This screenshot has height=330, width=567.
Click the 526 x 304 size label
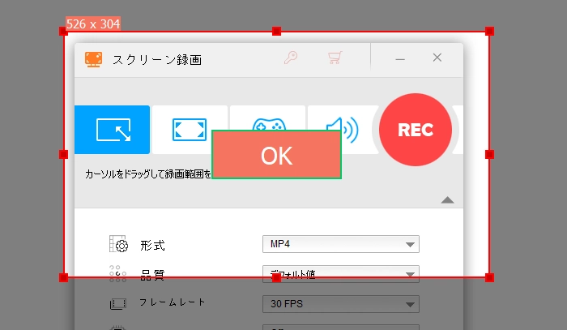pos(92,24)
